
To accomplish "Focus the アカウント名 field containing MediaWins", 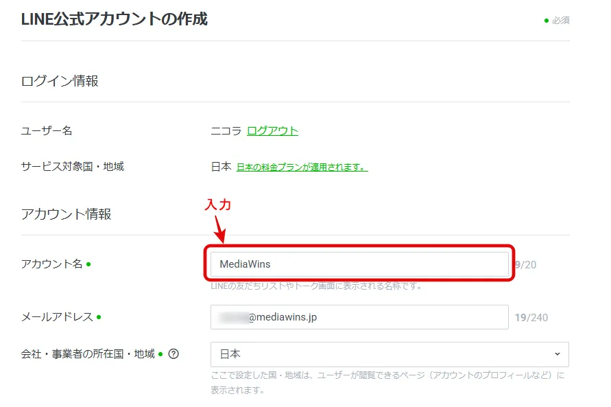I will click(x=359, y=264).
